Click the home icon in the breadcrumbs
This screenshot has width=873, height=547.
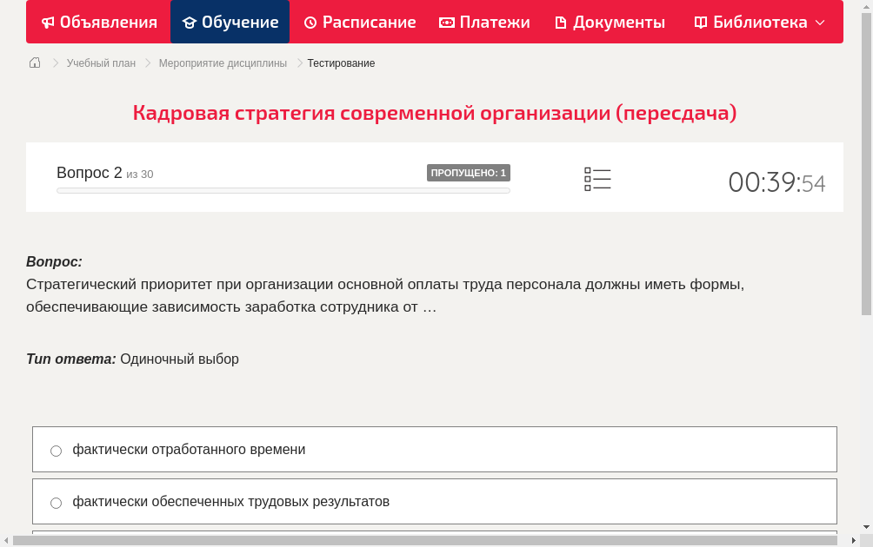pyautogui.click(x=35, y=63)
